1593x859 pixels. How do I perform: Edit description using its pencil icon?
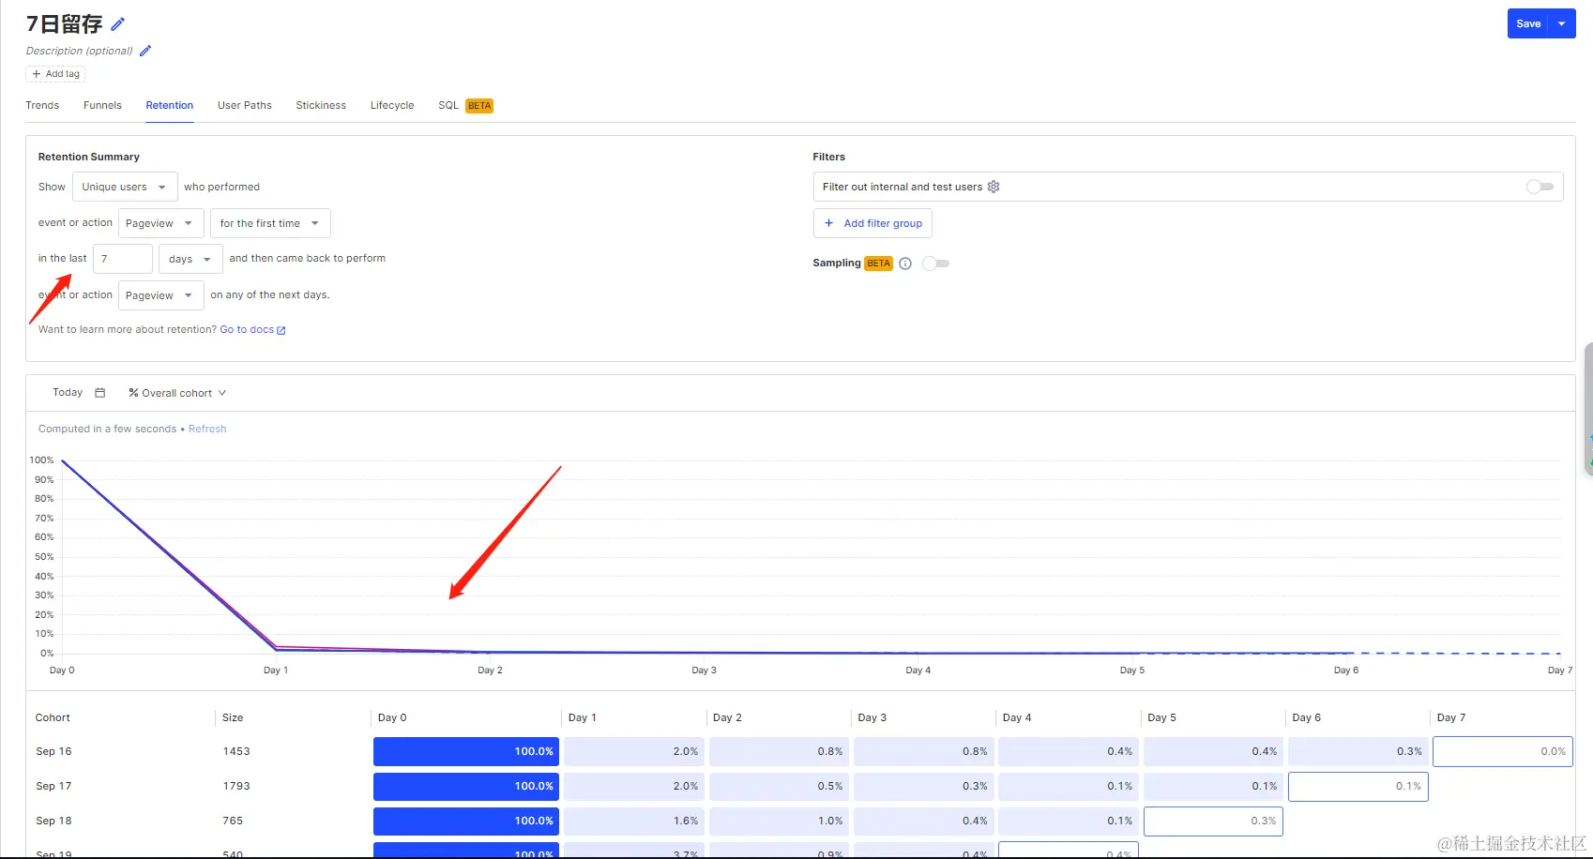pos(145,51)
